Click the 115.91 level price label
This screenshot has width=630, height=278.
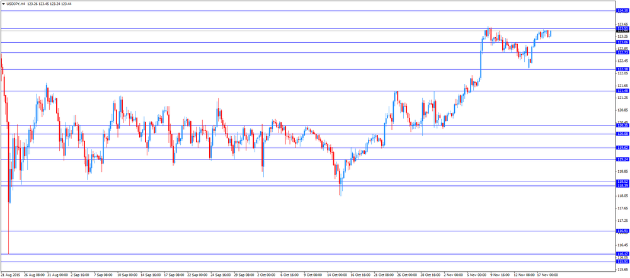point(622,262)
